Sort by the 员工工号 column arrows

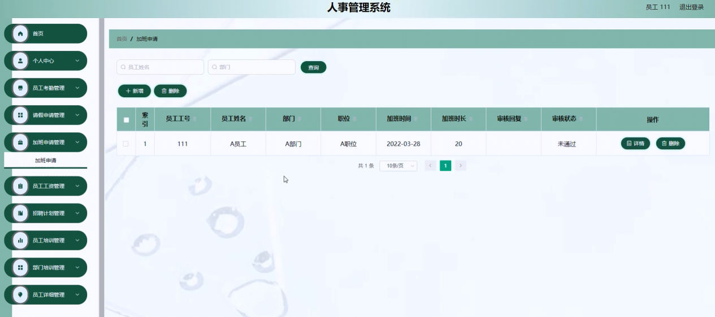pyautogui.click(x=195, y=119)
